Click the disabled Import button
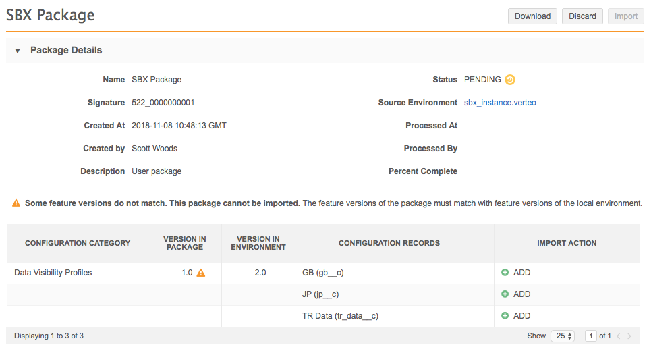 [625, 16]
